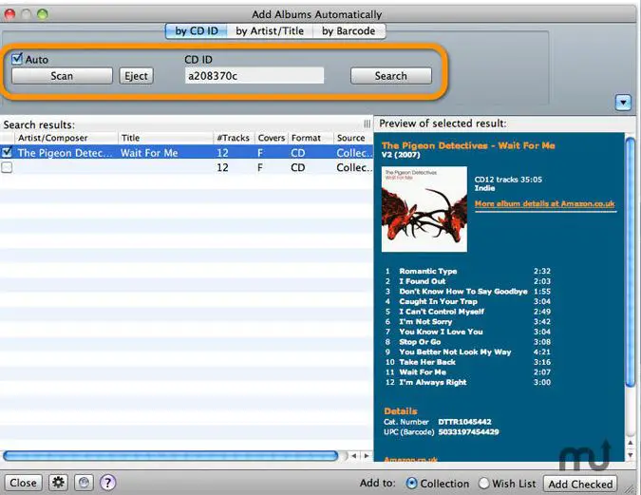Sort by #Tracks column header
The image size is (641, 495).
point(234,138)
